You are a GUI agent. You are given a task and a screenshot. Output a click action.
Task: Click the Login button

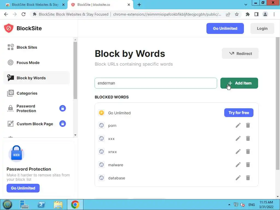click(262, 28)
